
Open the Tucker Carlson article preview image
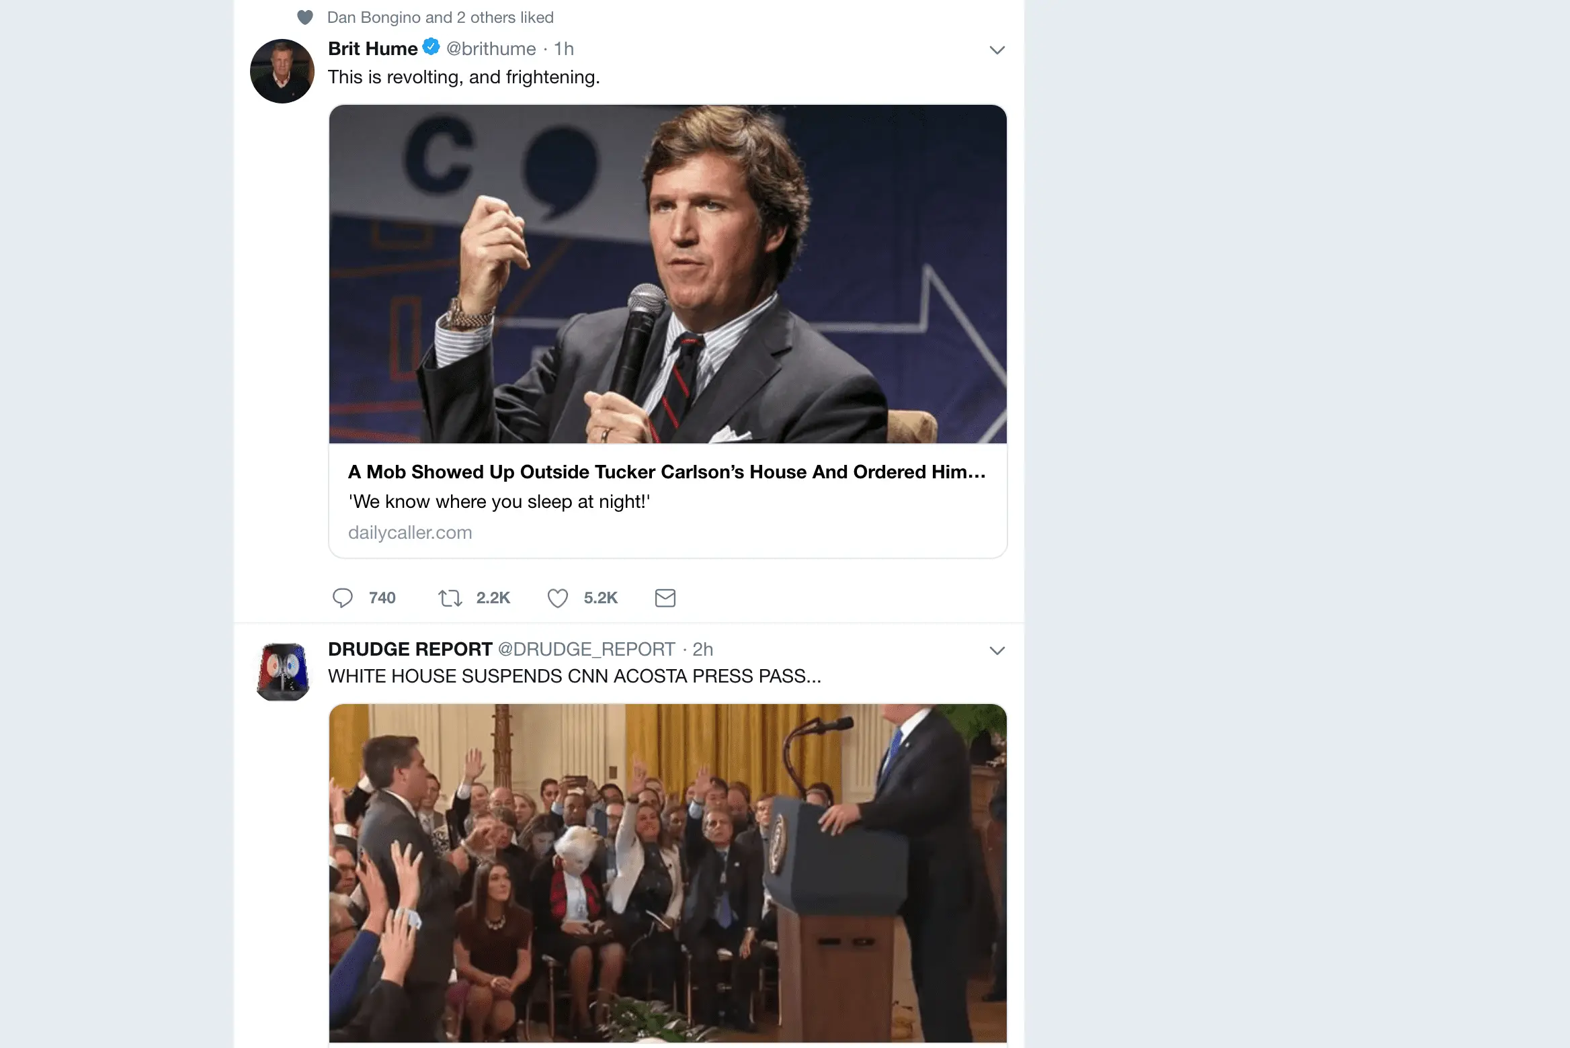pyautogui.click(x=667, y=274)
